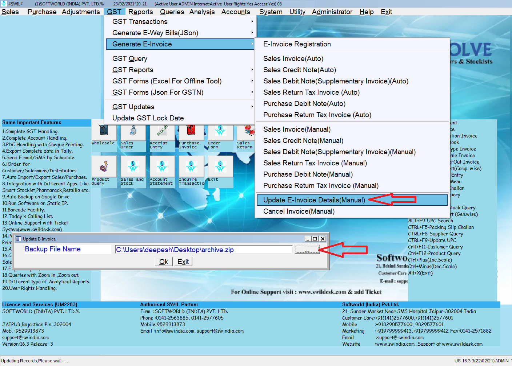Open the Order Form shortcut icon
Viewport: 512px width, 366px height.
[220, 133]
